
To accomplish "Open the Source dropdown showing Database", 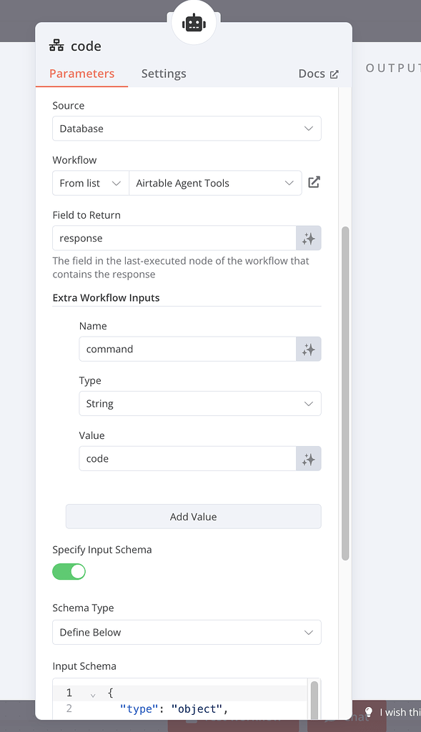I will 186,129.
